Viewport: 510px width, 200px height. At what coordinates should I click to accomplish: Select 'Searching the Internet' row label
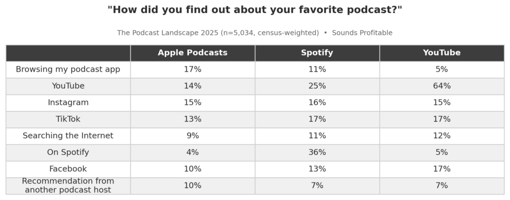[x=68, y=136]
